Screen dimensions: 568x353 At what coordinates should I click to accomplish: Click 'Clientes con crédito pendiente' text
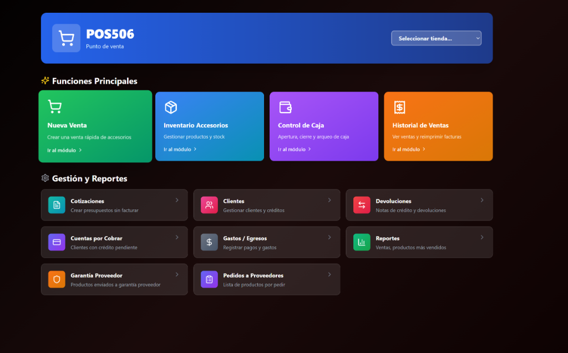tap(104, 248)
